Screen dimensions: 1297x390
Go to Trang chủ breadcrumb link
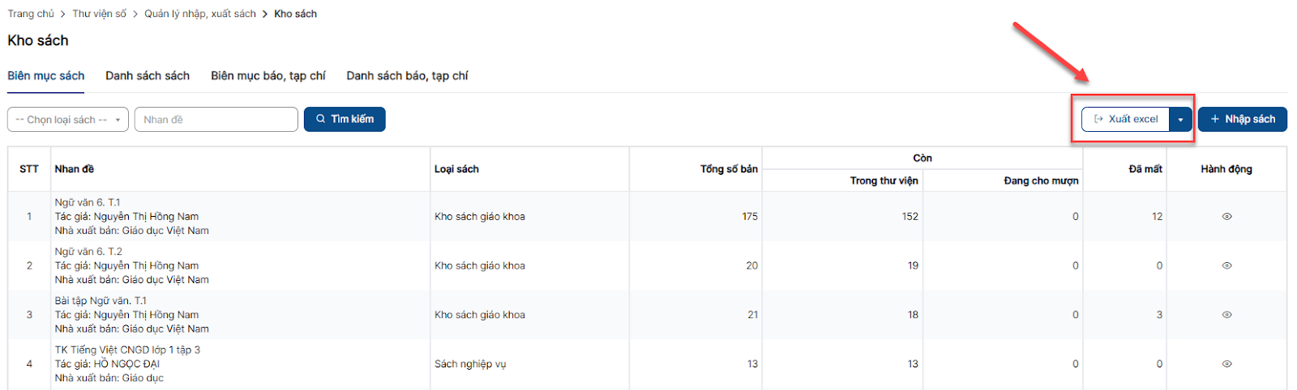coord(31,14)
